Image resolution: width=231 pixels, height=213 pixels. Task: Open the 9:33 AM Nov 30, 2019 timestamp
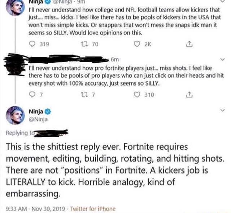[35, 209]
